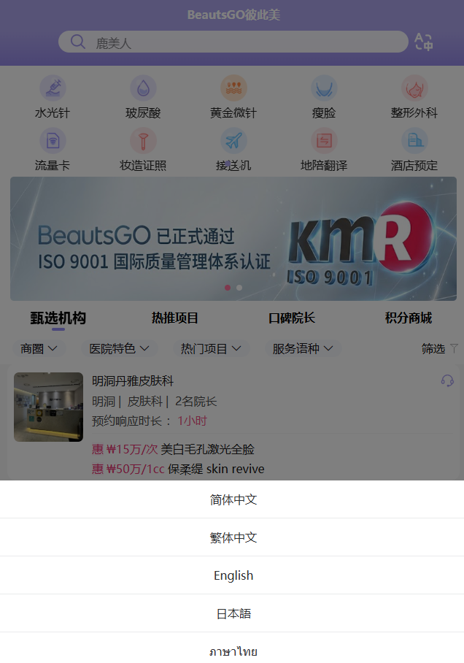The width and height of the screenshot is (464, 663).
Task: Focus the 鹿美人 search field
Action: (233, 42)
